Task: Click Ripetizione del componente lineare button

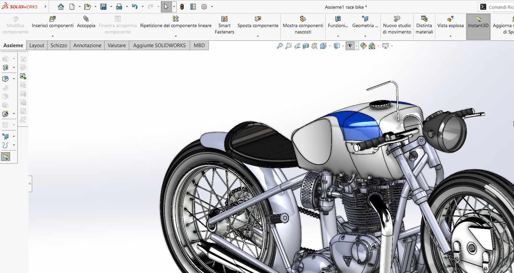Action: pyautogui.click(x=176, y=22)
